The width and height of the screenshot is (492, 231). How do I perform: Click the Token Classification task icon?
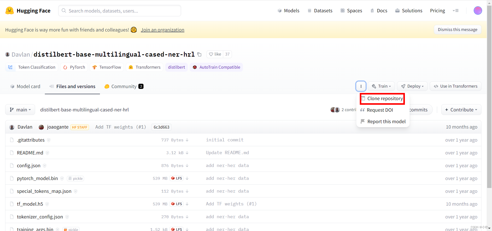tap(10, 67)
